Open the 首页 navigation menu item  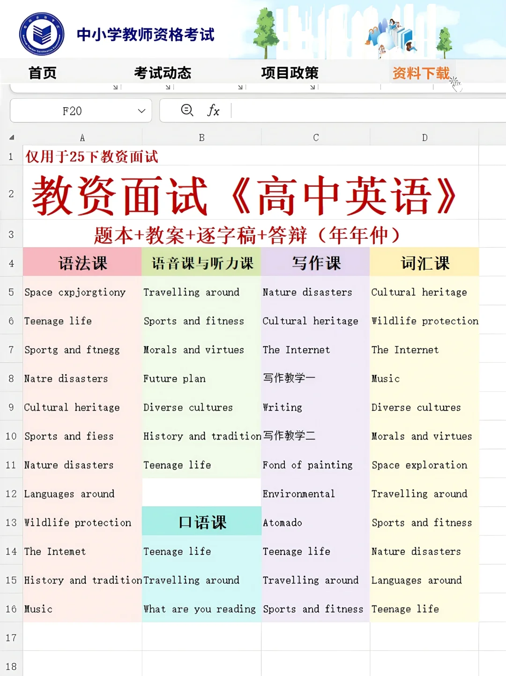(43, 73)
